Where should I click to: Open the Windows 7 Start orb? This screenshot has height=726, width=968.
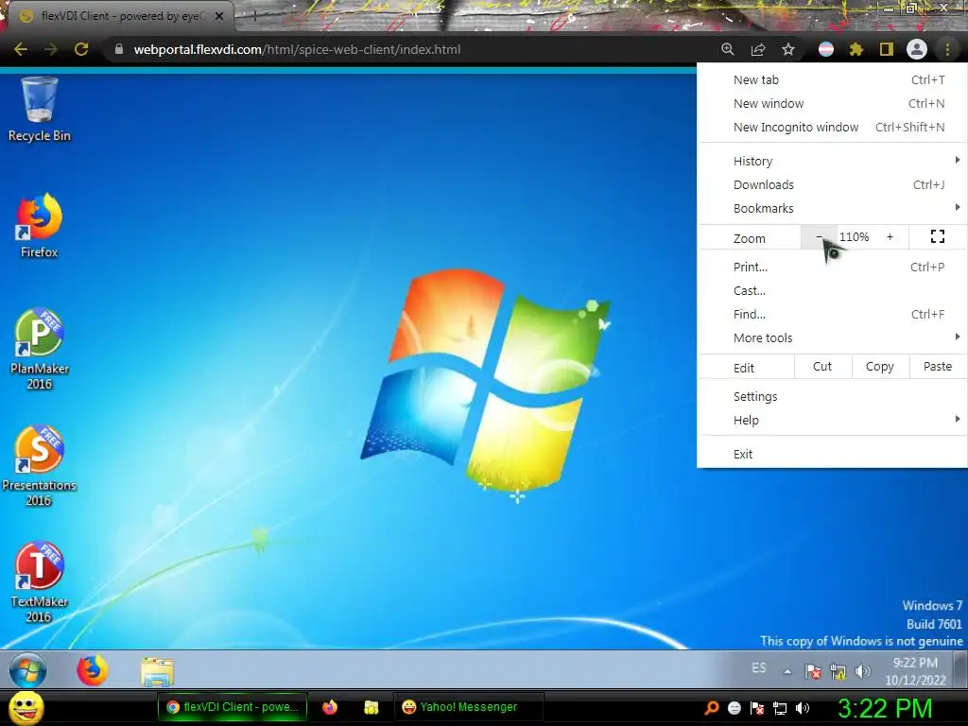pos(27,670)
